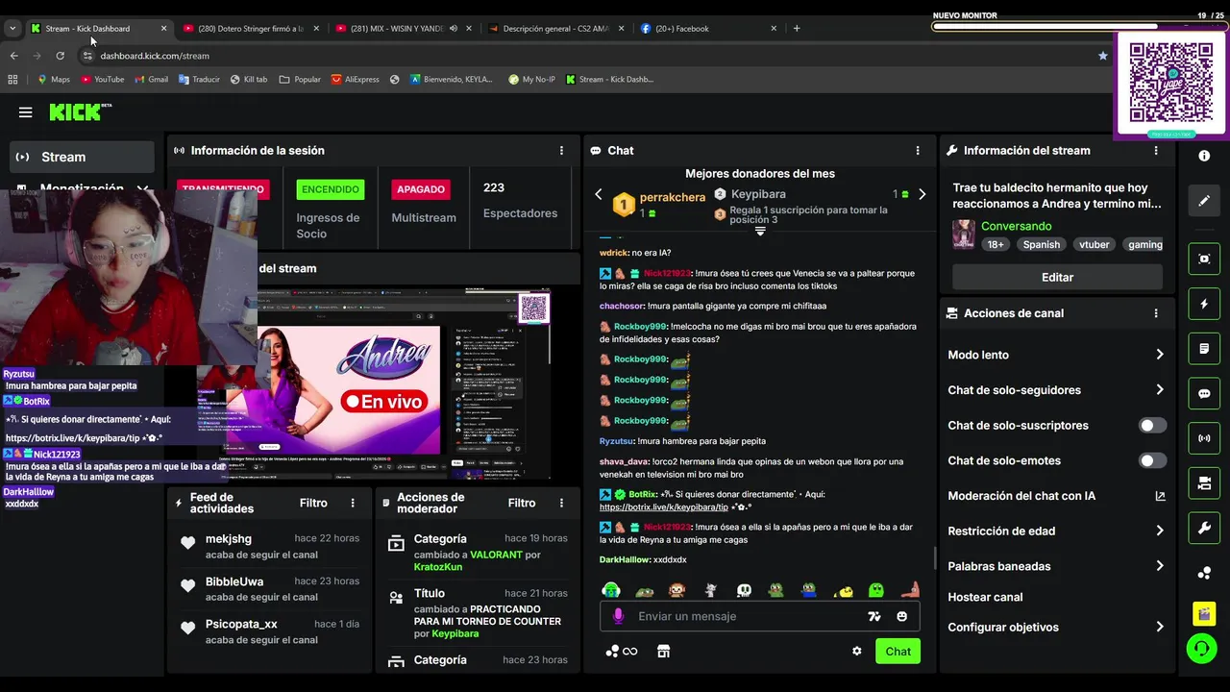Open the camera channel icon in right sidebar
This screenshot has height=692, width=1230.
1204,483
